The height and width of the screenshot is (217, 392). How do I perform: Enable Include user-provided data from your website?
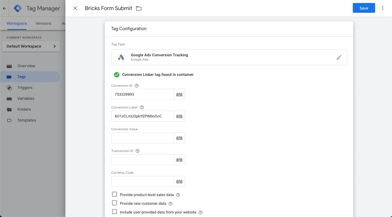tap(114, 212)
